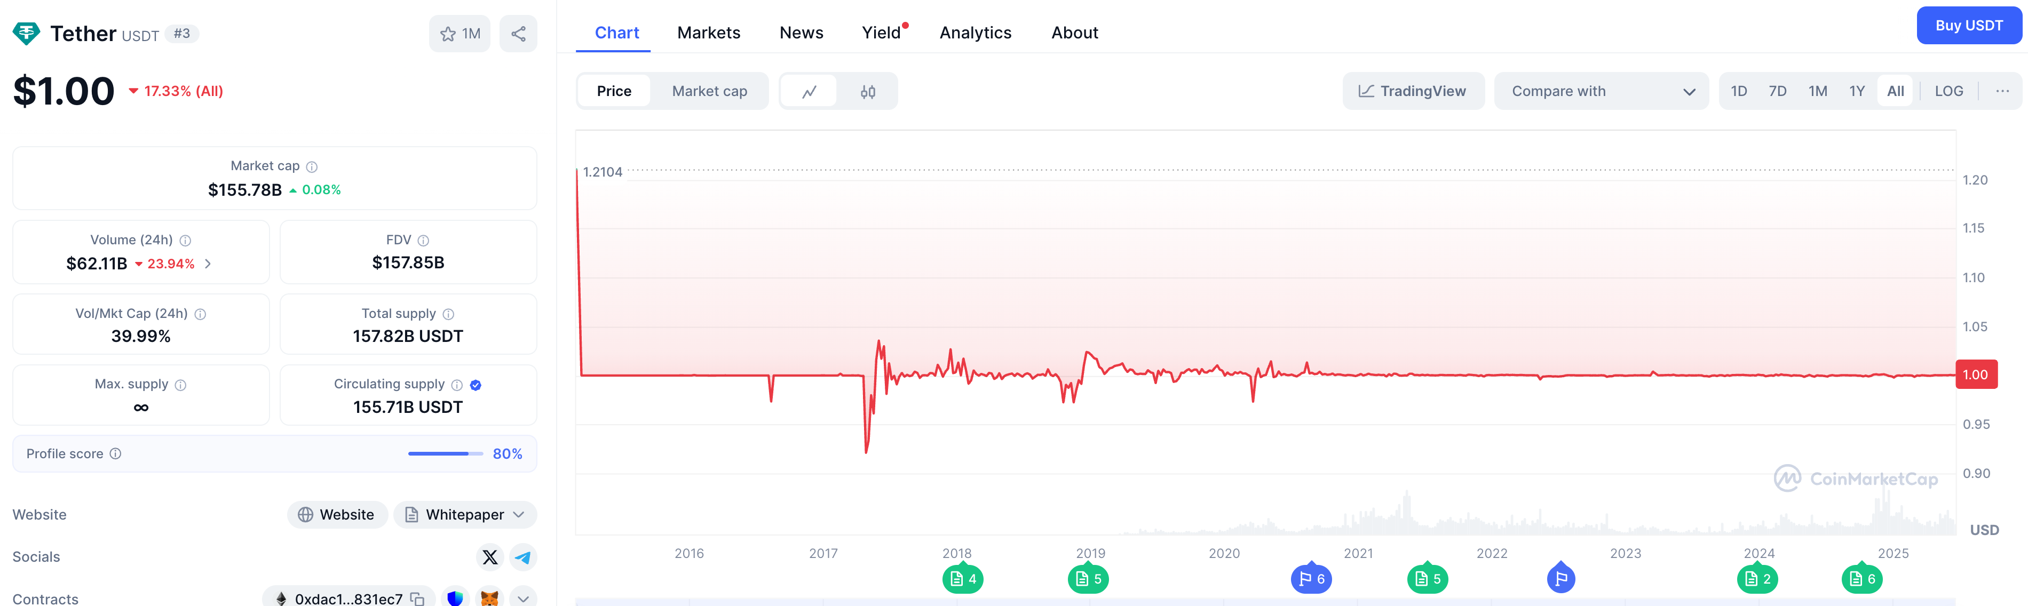
Task: Click Total supply info icon
Action: coord(449,314)
